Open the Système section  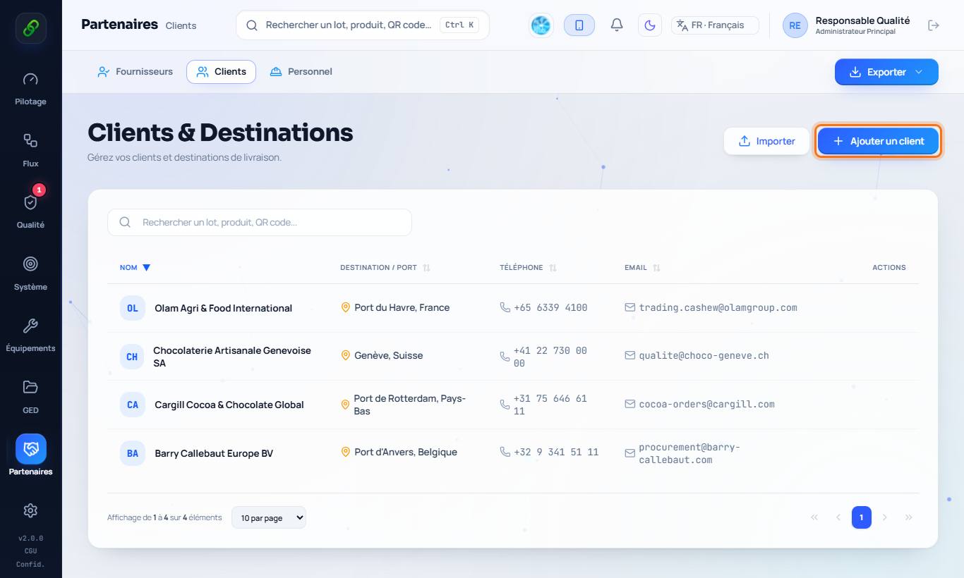pyautogui.click(x=30, y=273)
